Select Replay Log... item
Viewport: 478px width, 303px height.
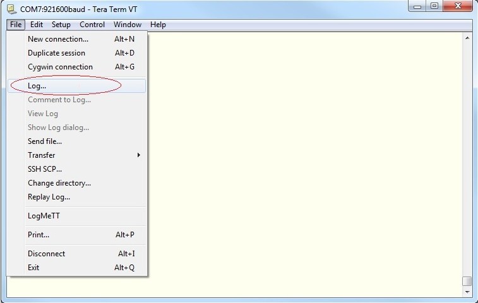coord(76,197)
